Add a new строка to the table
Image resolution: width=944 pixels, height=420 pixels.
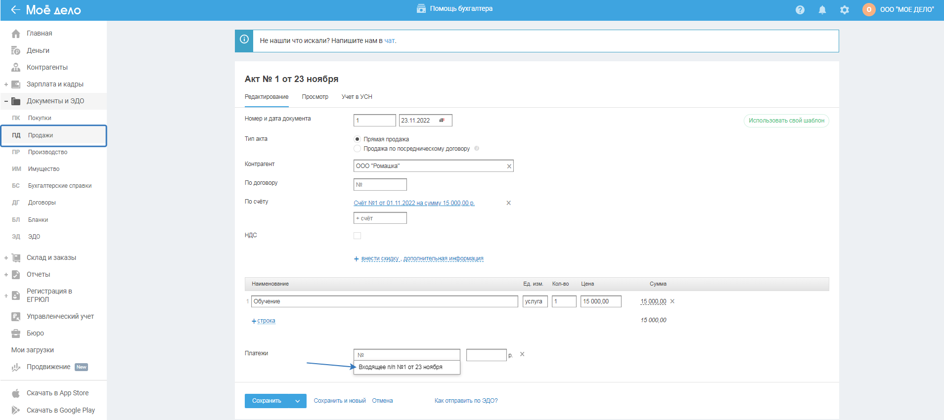coord(266,321)
